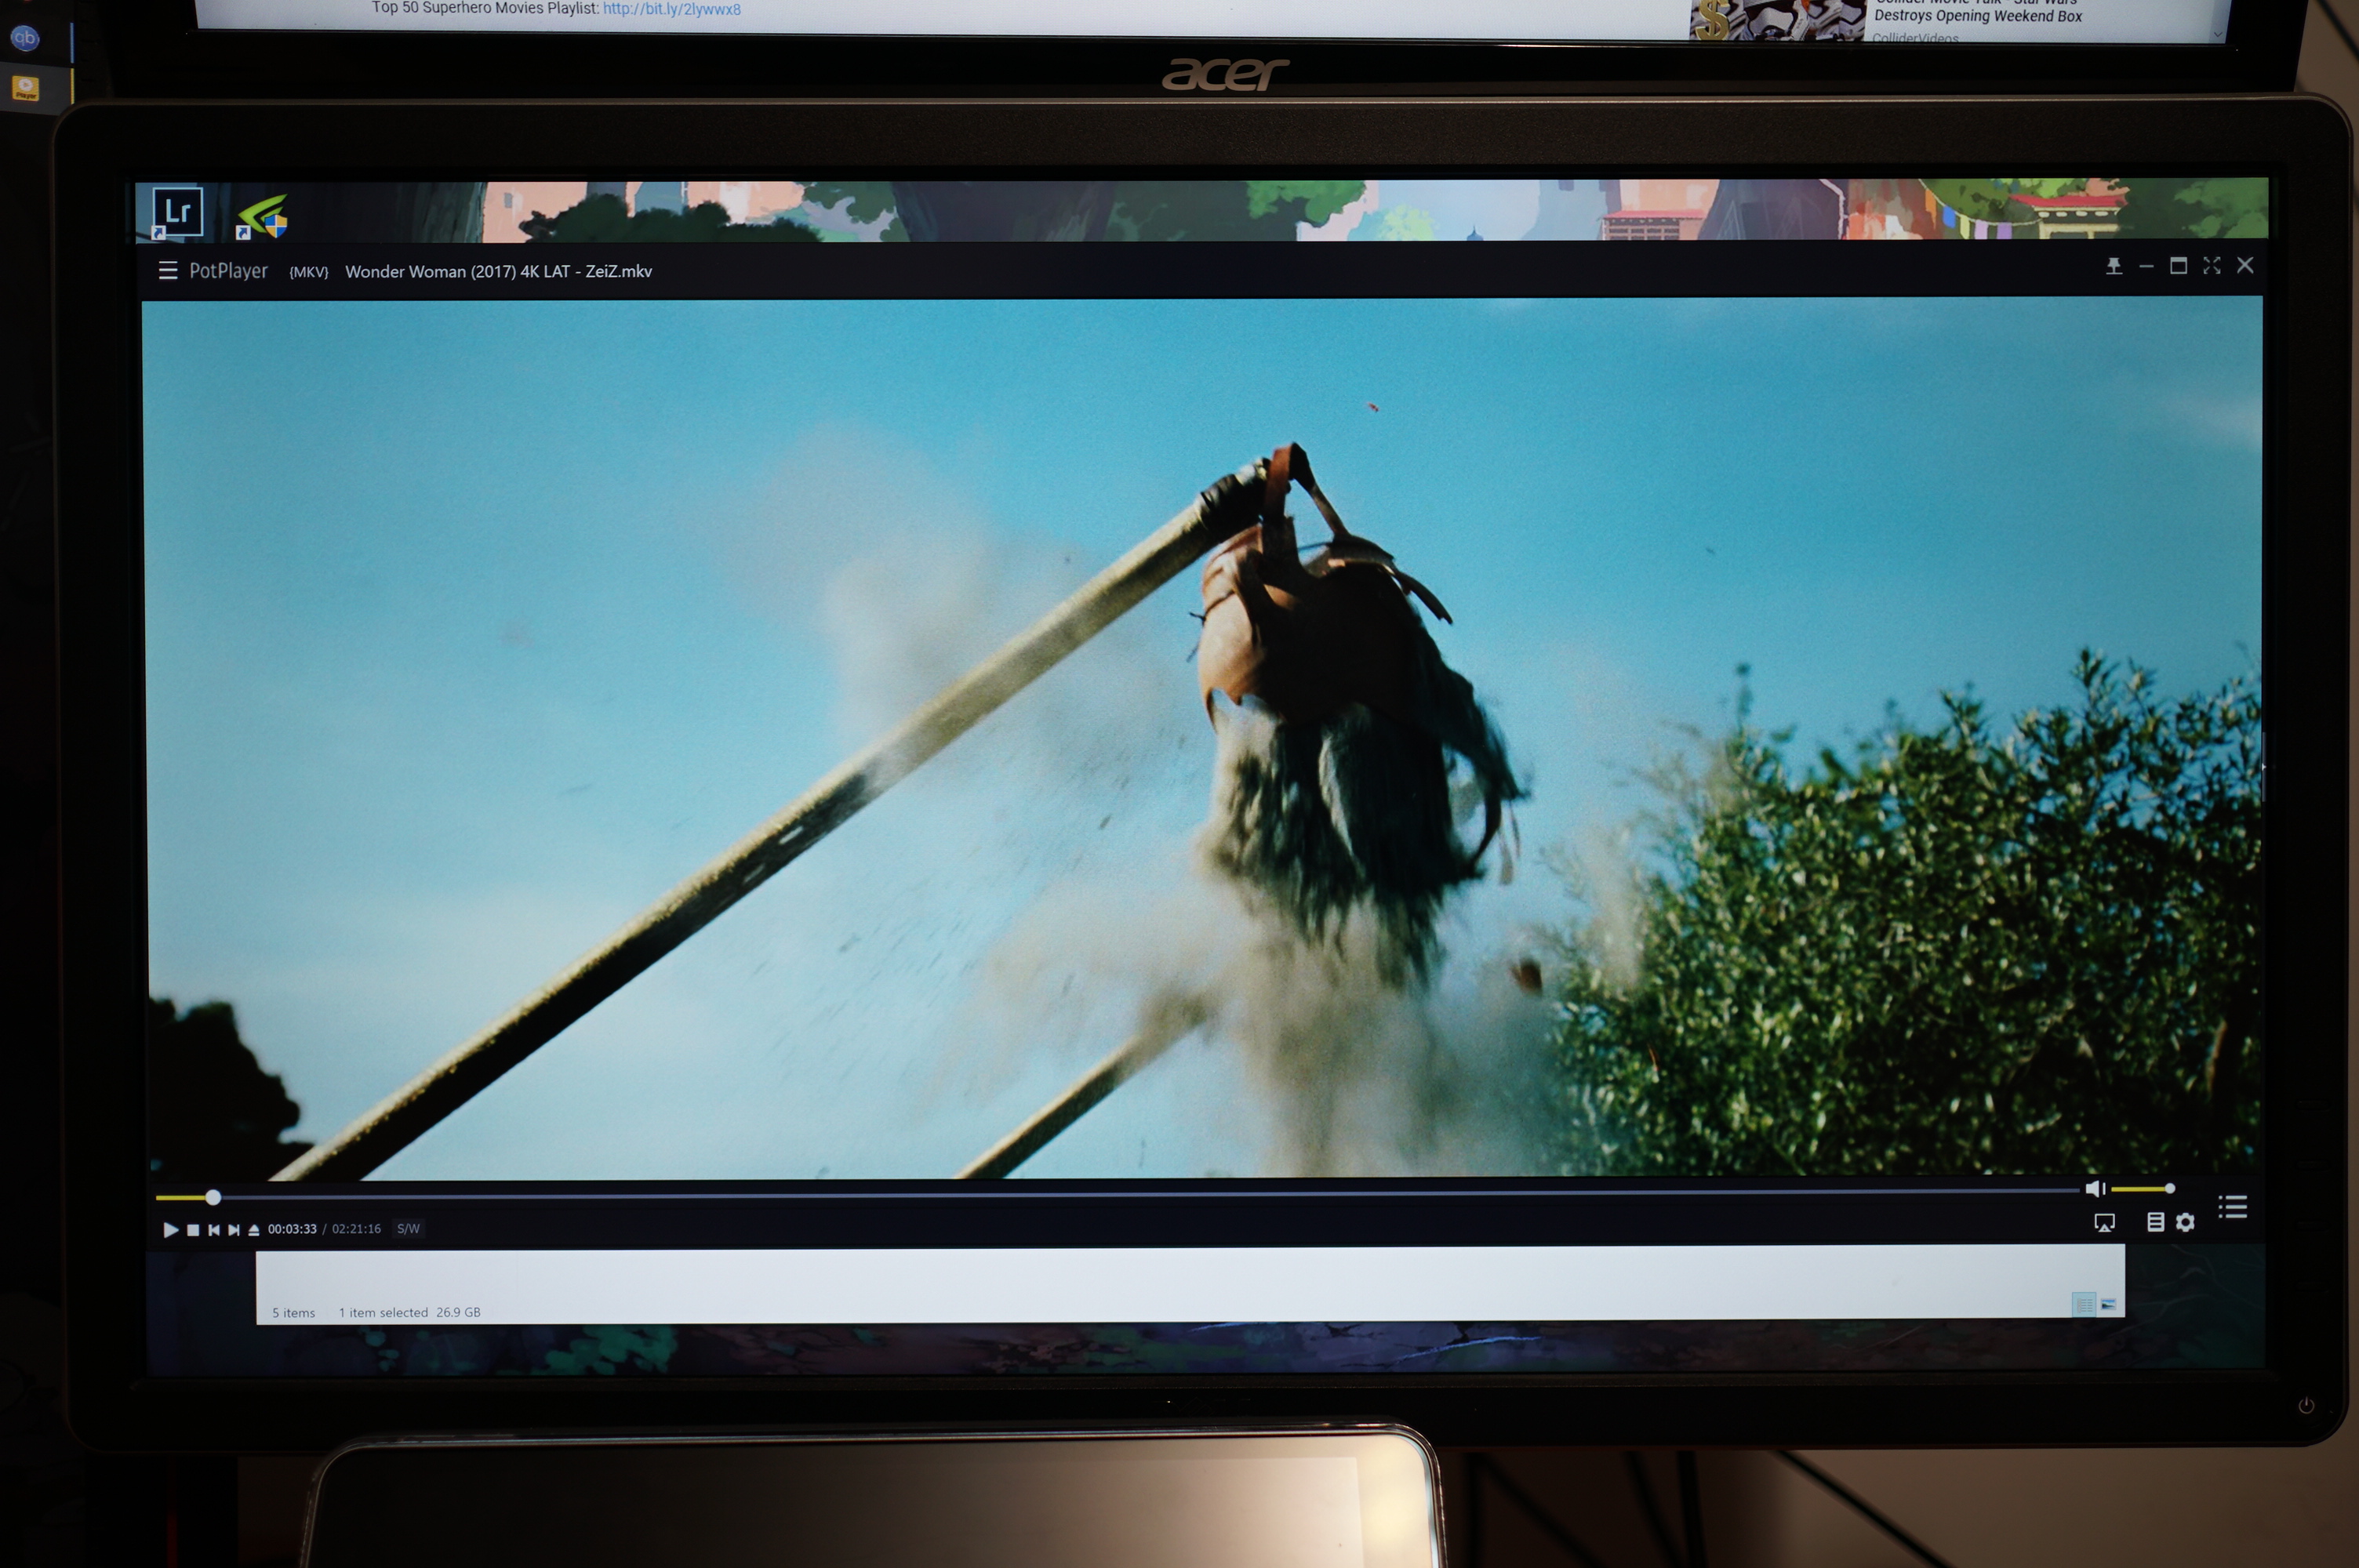Click the video thumbnail on upper monitor
The height and width of the screenshot is (1568, 2359).
coord(1776,20)
